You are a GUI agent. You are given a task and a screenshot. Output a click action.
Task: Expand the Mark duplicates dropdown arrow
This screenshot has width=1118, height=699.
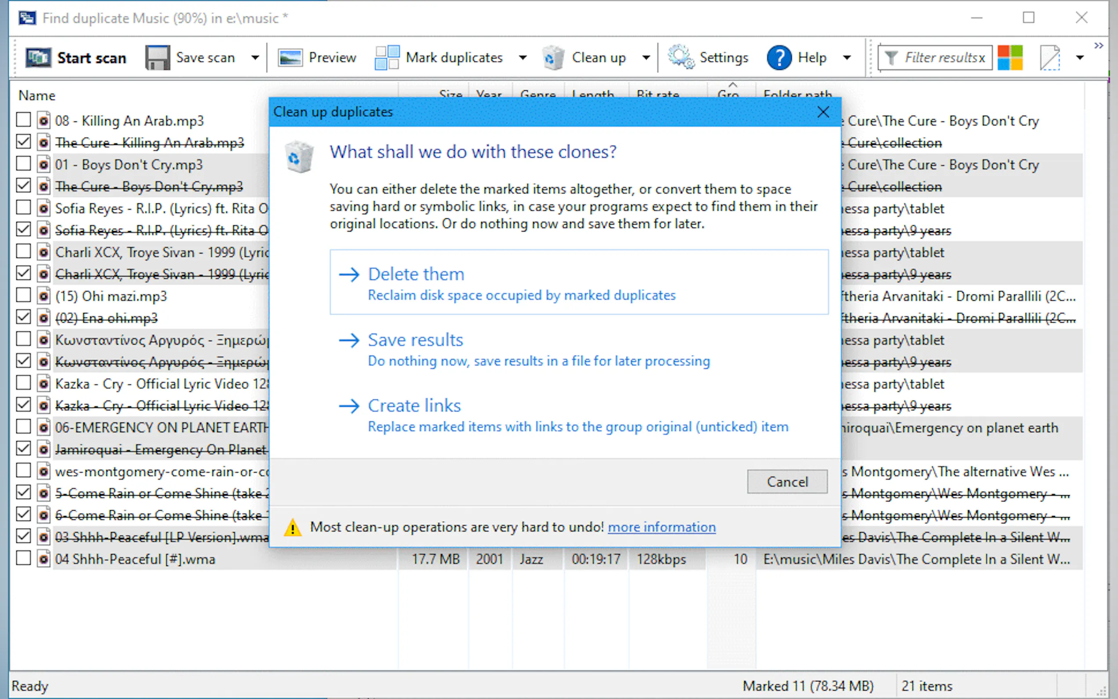(522, 58)
